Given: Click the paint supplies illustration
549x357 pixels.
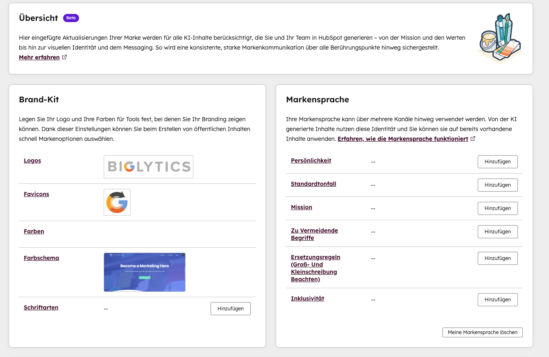Looking at the screenshot, I should click(500, 38).
